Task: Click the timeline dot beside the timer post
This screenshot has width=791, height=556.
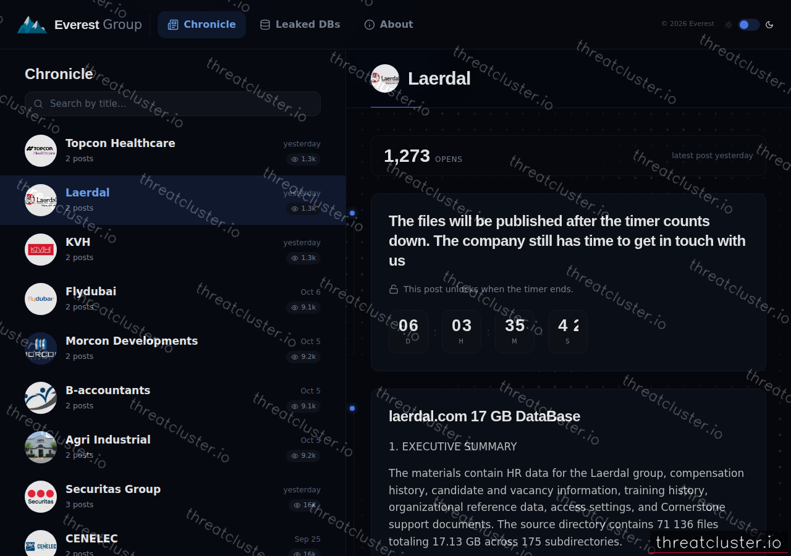Action: pos(352,213)
